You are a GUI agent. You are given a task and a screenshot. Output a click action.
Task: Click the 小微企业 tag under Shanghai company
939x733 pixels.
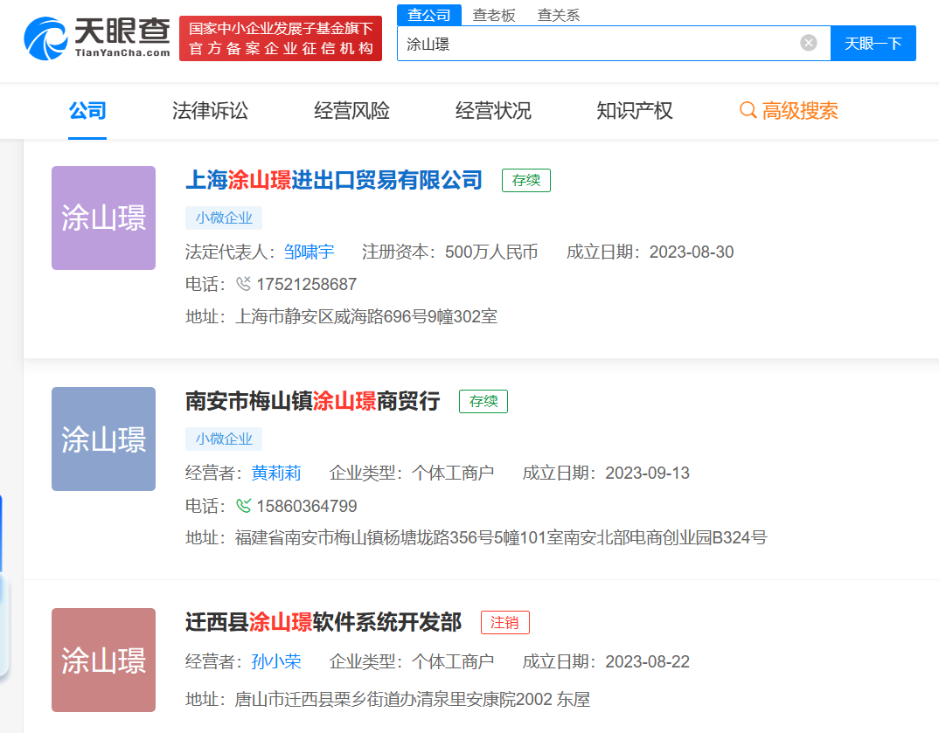pos(224,218)
